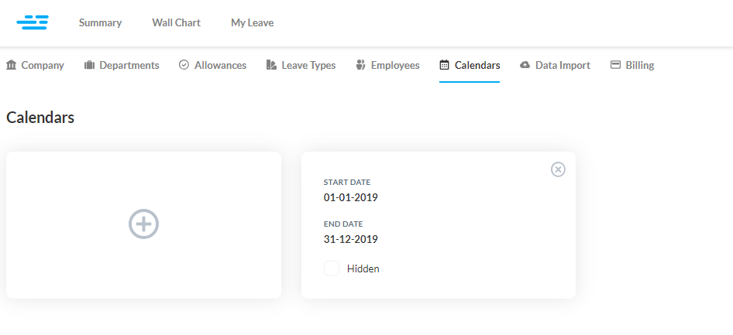The image size is (733, 335).
Task: Click the Employees people icon
Action: [360, 65]
